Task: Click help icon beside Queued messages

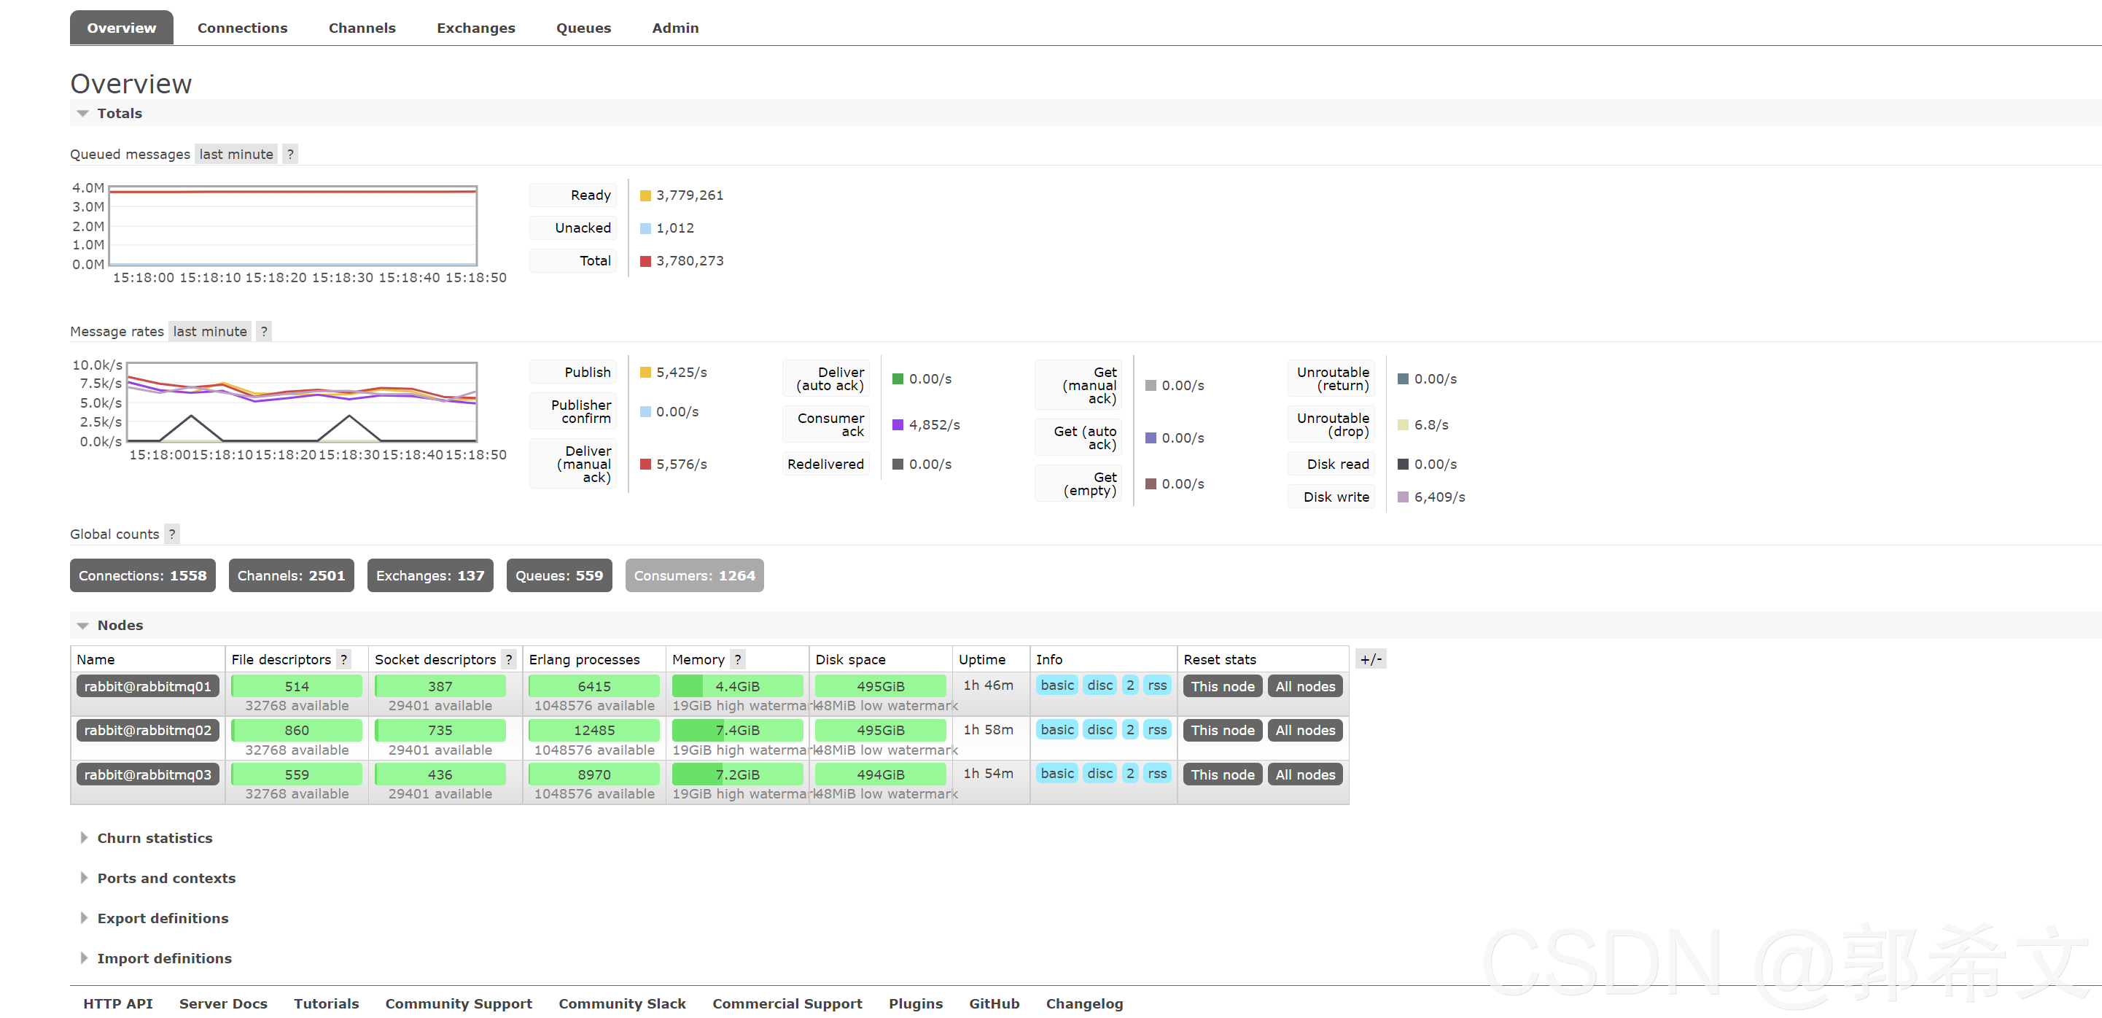Action: tap(289, 155)
